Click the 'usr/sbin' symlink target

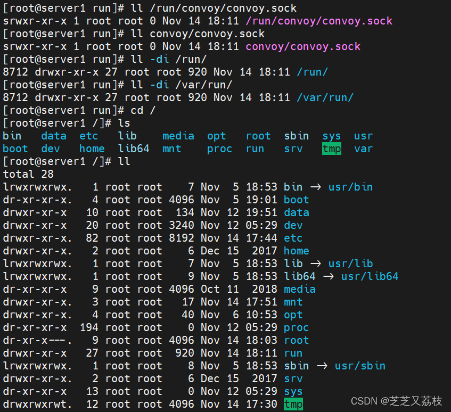[x=360, y=366]
